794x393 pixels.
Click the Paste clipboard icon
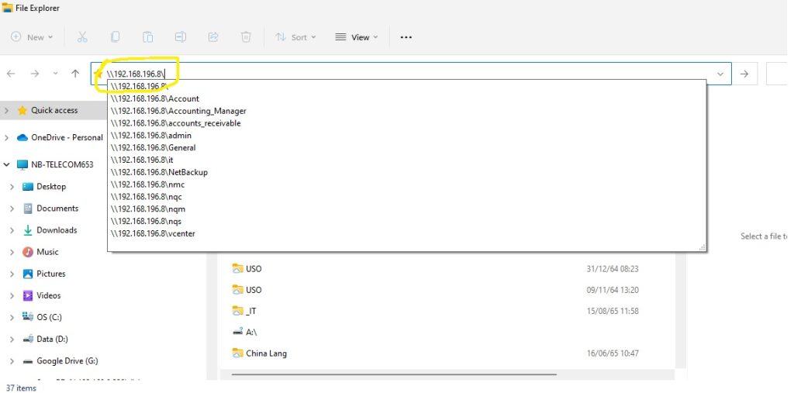[147, 37]
